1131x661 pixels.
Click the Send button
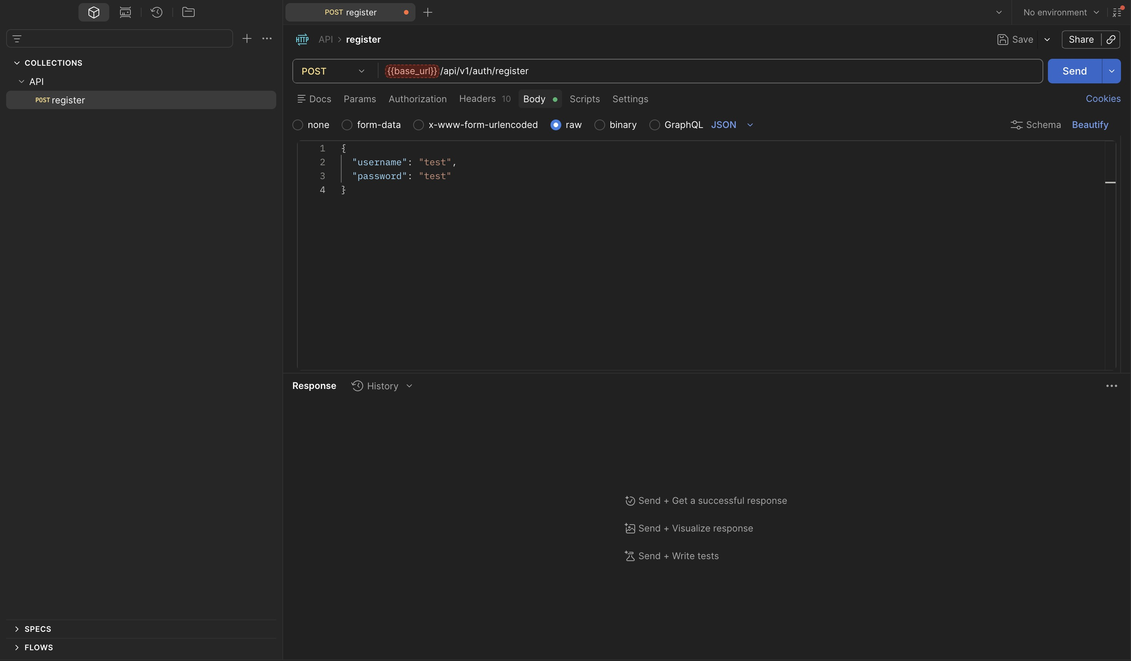1074,71
